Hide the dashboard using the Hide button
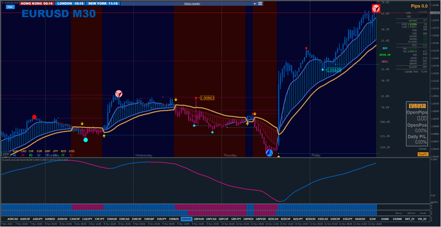 (x=10, y=7)
